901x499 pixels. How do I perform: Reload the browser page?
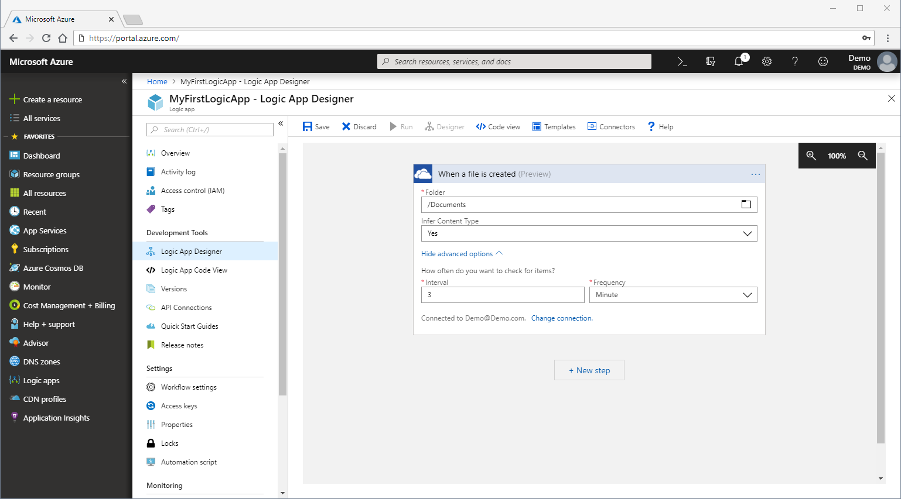[46, 38]
